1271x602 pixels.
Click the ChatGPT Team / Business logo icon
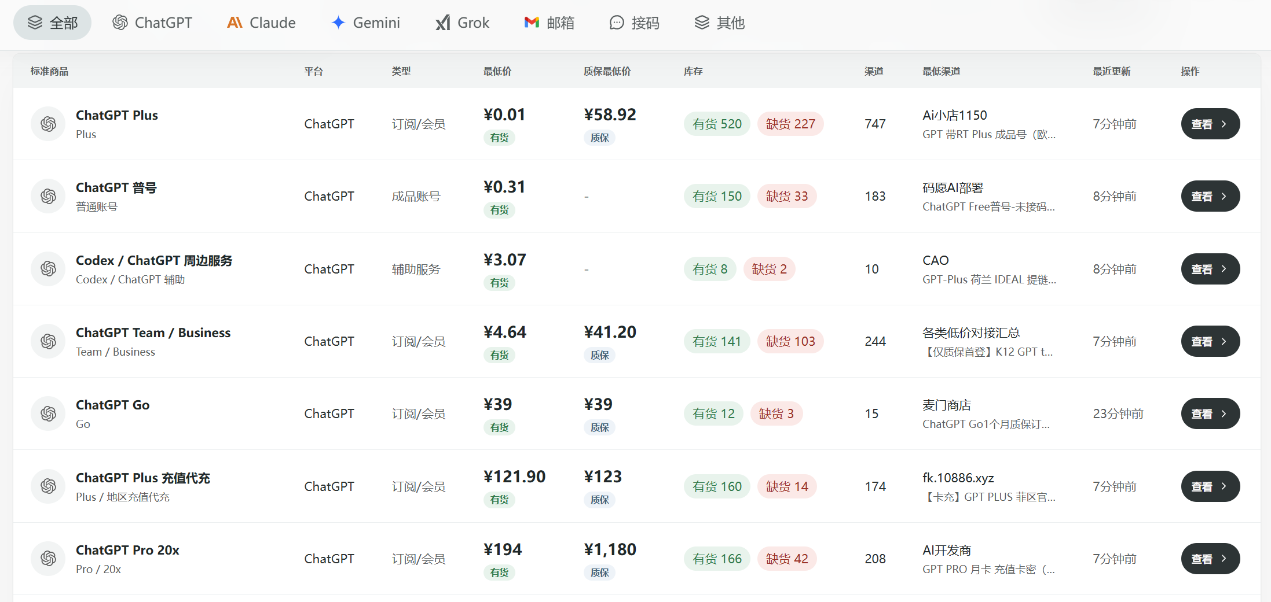[x=48, y=341]
